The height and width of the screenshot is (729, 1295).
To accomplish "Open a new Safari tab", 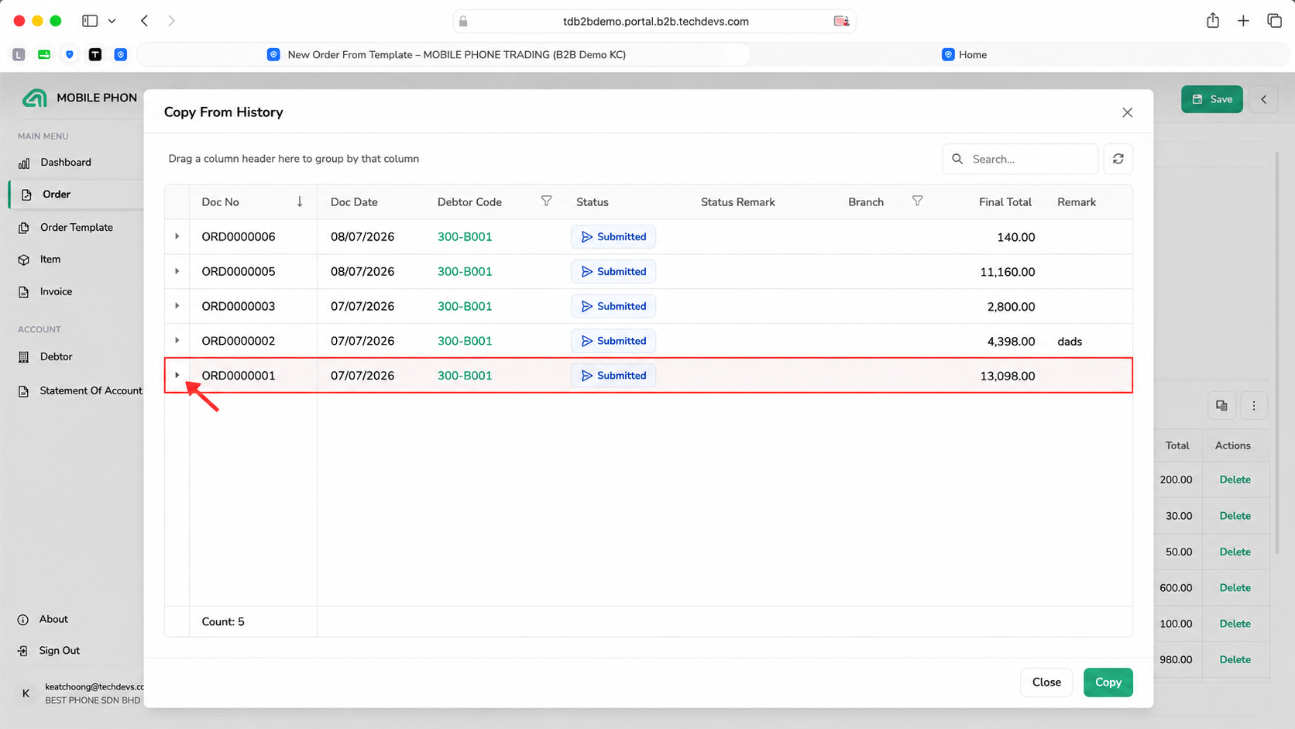I will pyautogui.click(x=1243, y=21).
